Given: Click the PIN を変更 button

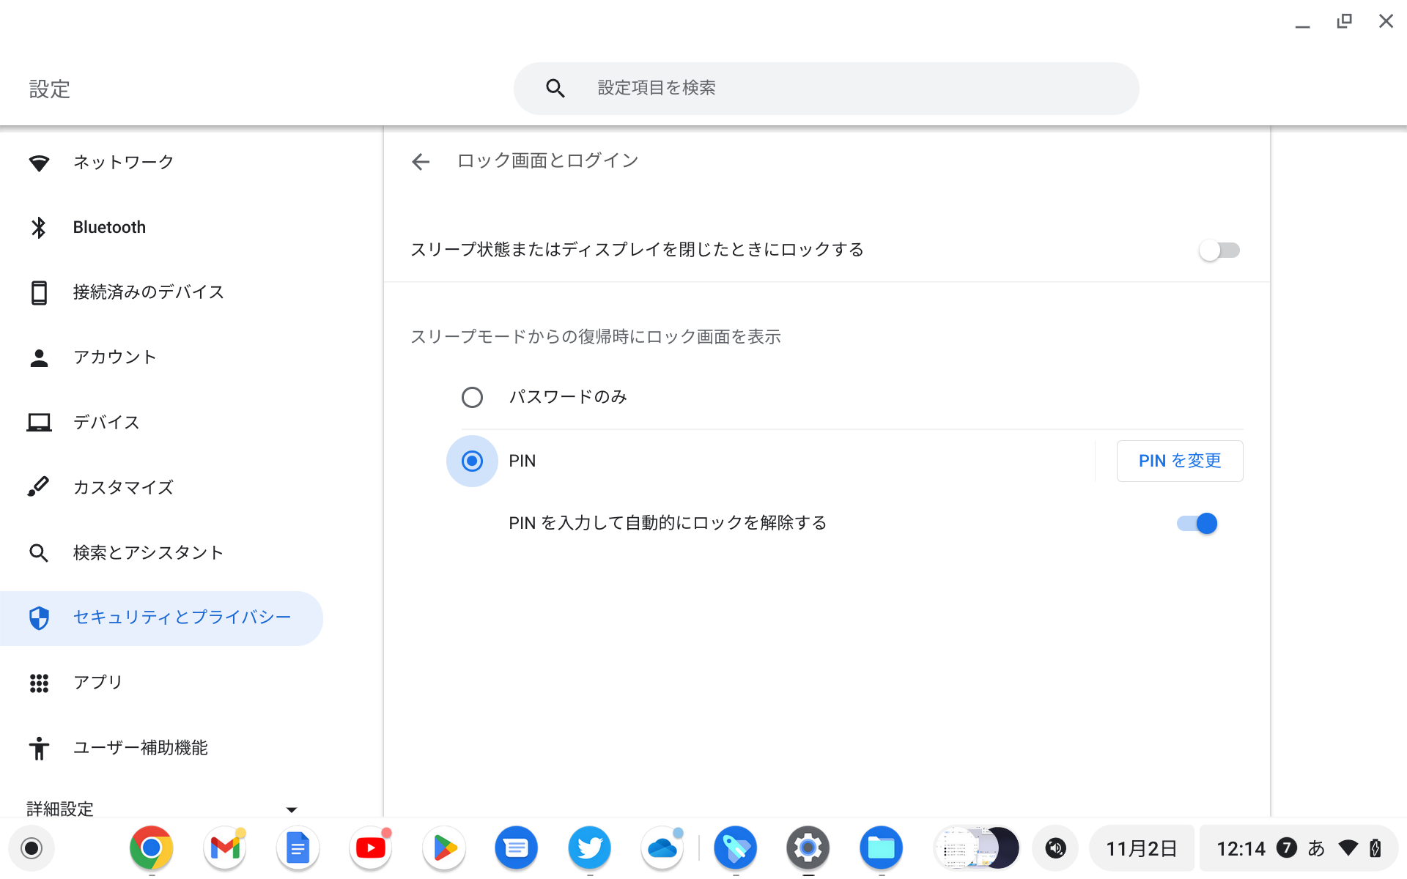Looking at the screenshot, I should [x=1179, y=461].
